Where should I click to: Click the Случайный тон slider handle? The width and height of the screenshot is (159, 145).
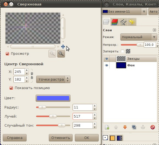point(62,125)
